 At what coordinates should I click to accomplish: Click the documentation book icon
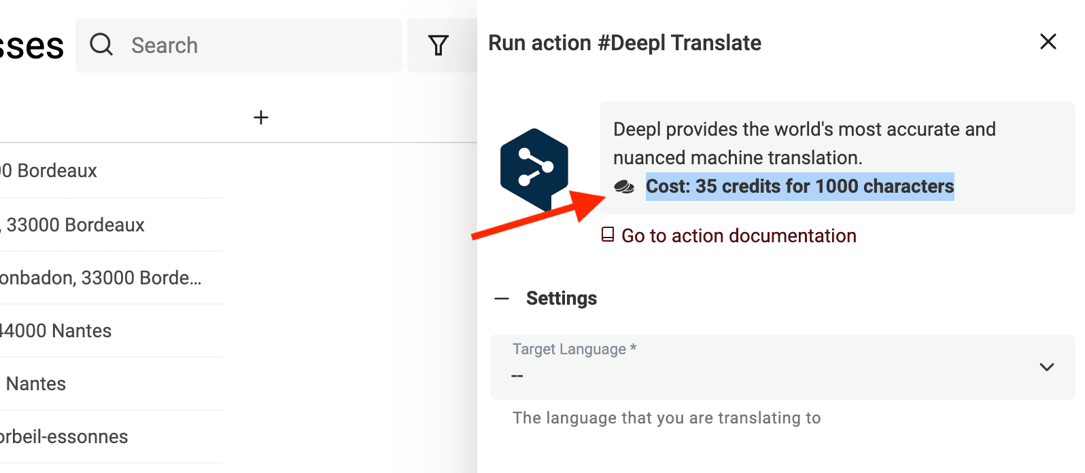coord(608,235)
